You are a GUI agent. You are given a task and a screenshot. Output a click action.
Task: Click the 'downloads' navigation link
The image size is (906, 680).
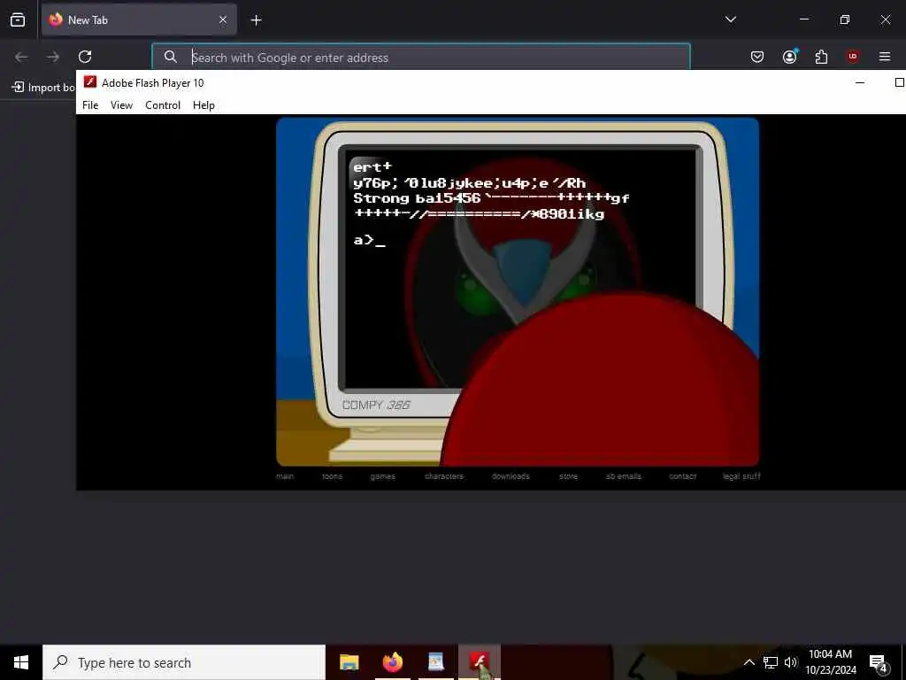click(511, 476)
